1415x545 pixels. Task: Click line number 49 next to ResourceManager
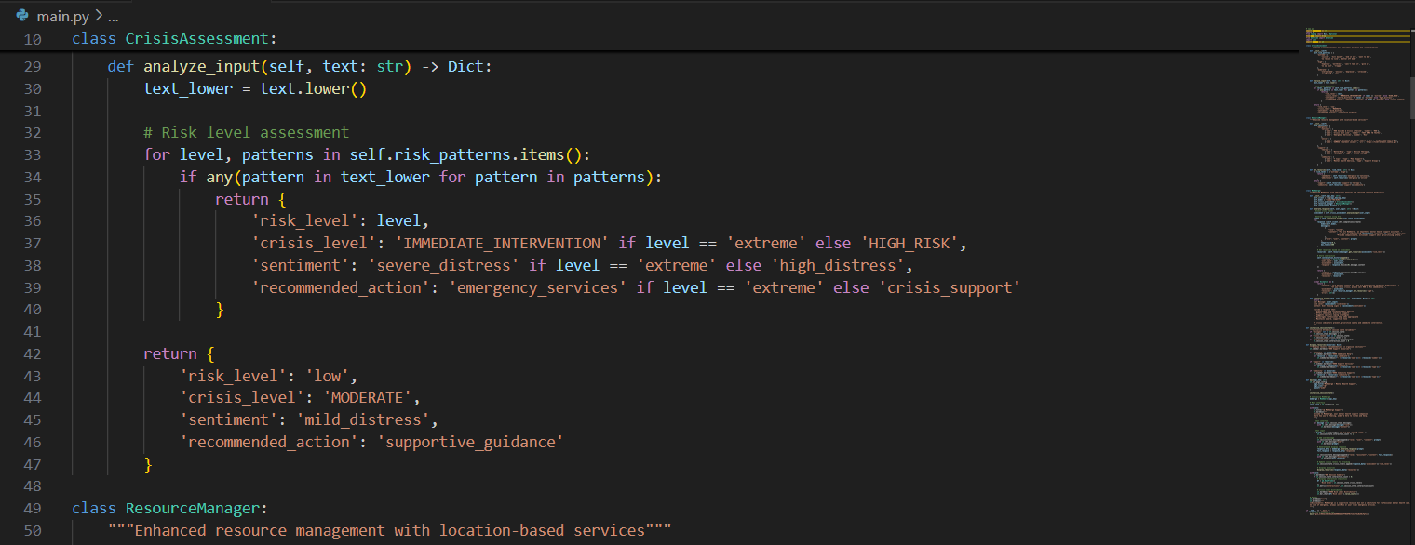pyautogui.click(x=33, y=508)
